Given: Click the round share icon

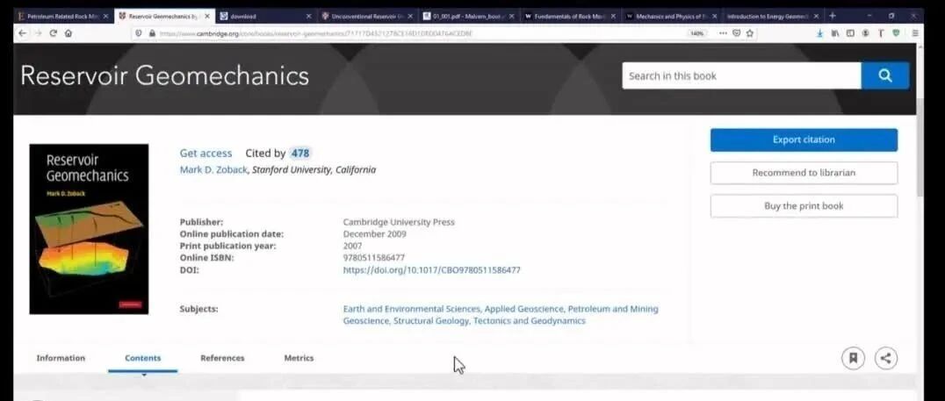Looking at the screenshot, I should coord(885,358).
